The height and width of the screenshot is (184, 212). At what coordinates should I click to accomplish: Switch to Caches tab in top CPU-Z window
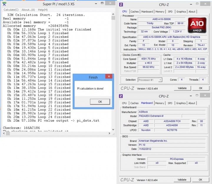(135, 11)
